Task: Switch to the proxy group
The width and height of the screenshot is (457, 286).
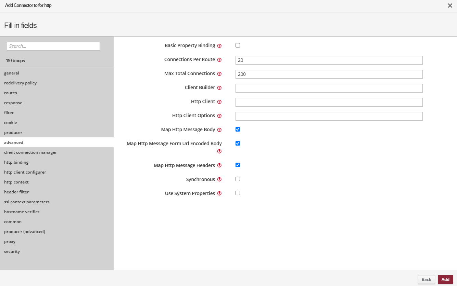Action: 10,242
